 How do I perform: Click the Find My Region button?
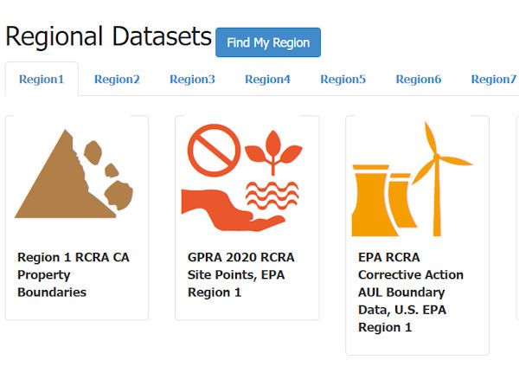268,42
